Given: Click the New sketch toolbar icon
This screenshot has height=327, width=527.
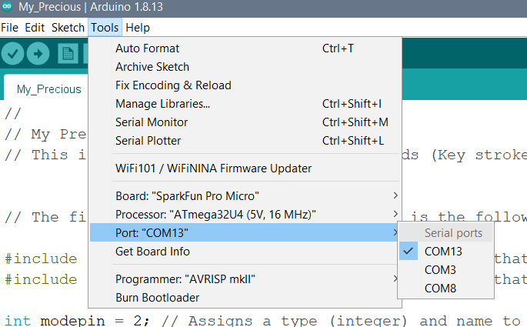Looking at the screenshot, I should coord(68,54).
